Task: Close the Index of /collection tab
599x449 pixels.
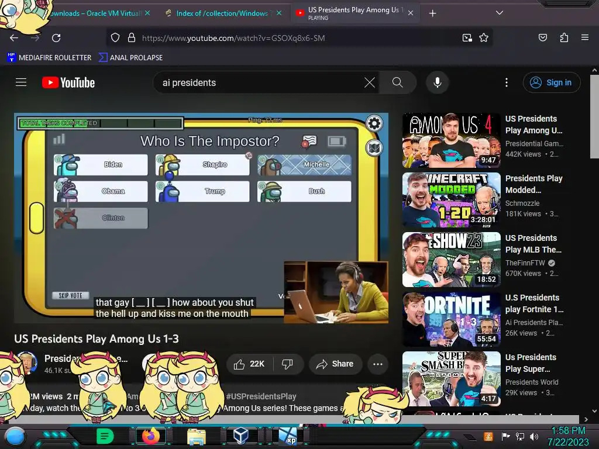Action: click(x=279, y=13)
